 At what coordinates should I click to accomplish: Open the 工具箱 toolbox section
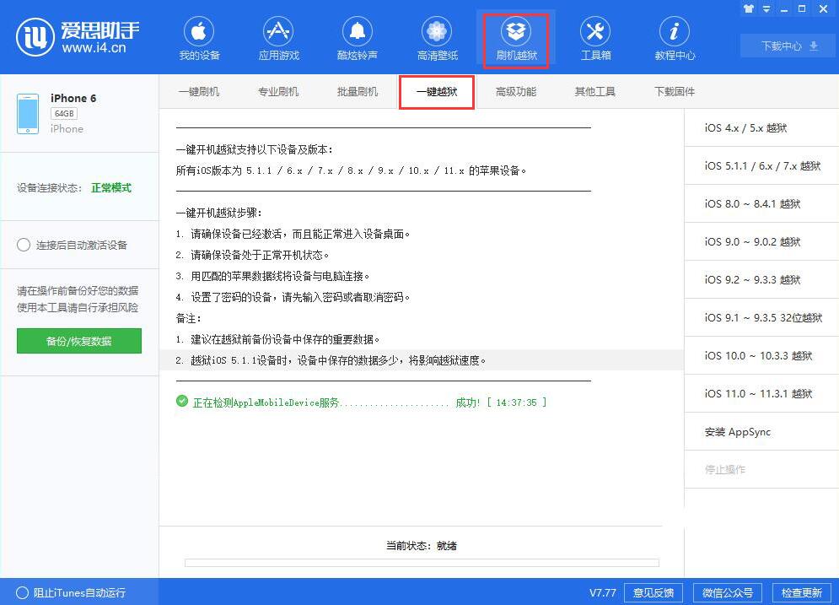coord(595,38)
